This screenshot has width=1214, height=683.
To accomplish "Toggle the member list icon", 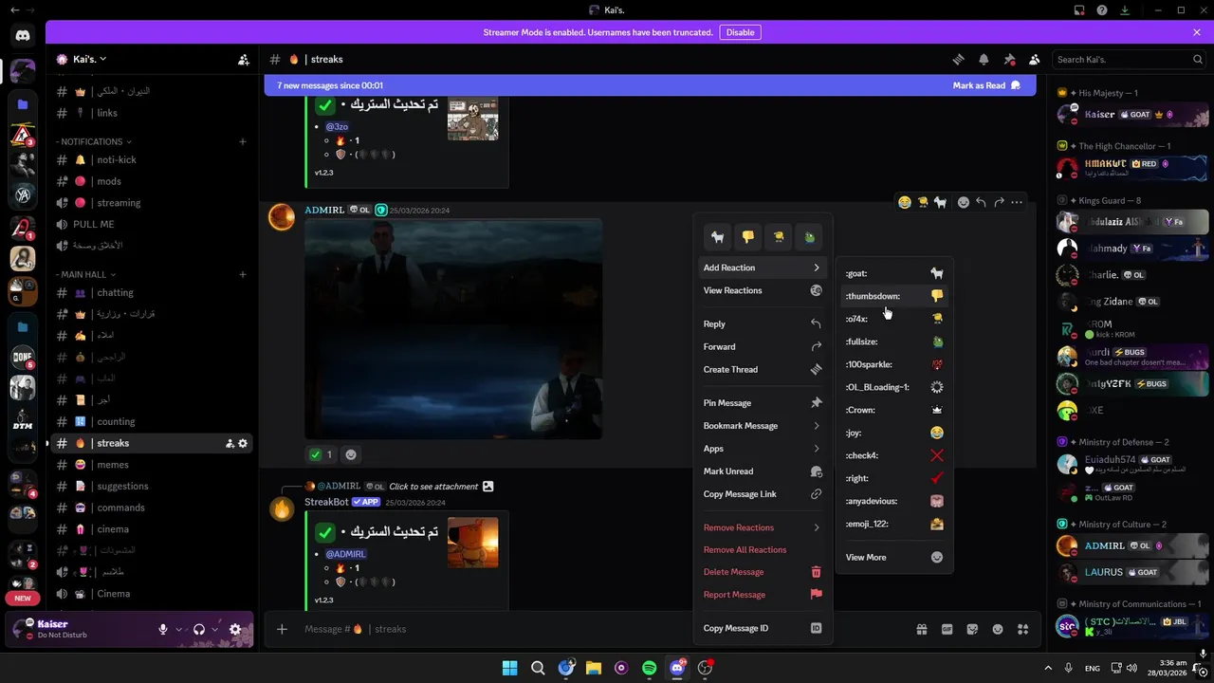I will pyautogui.click(x=1035, y=59).
